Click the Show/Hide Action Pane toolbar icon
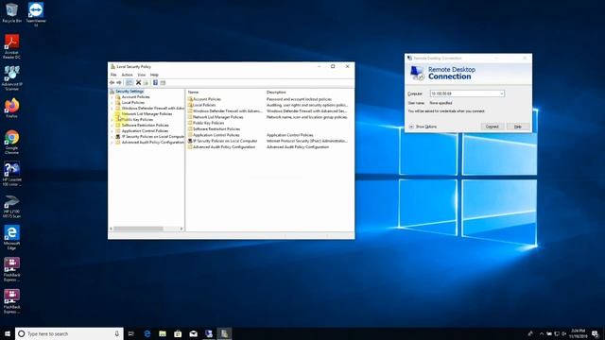The image size is (605, 340). click(x=163, y=83)
